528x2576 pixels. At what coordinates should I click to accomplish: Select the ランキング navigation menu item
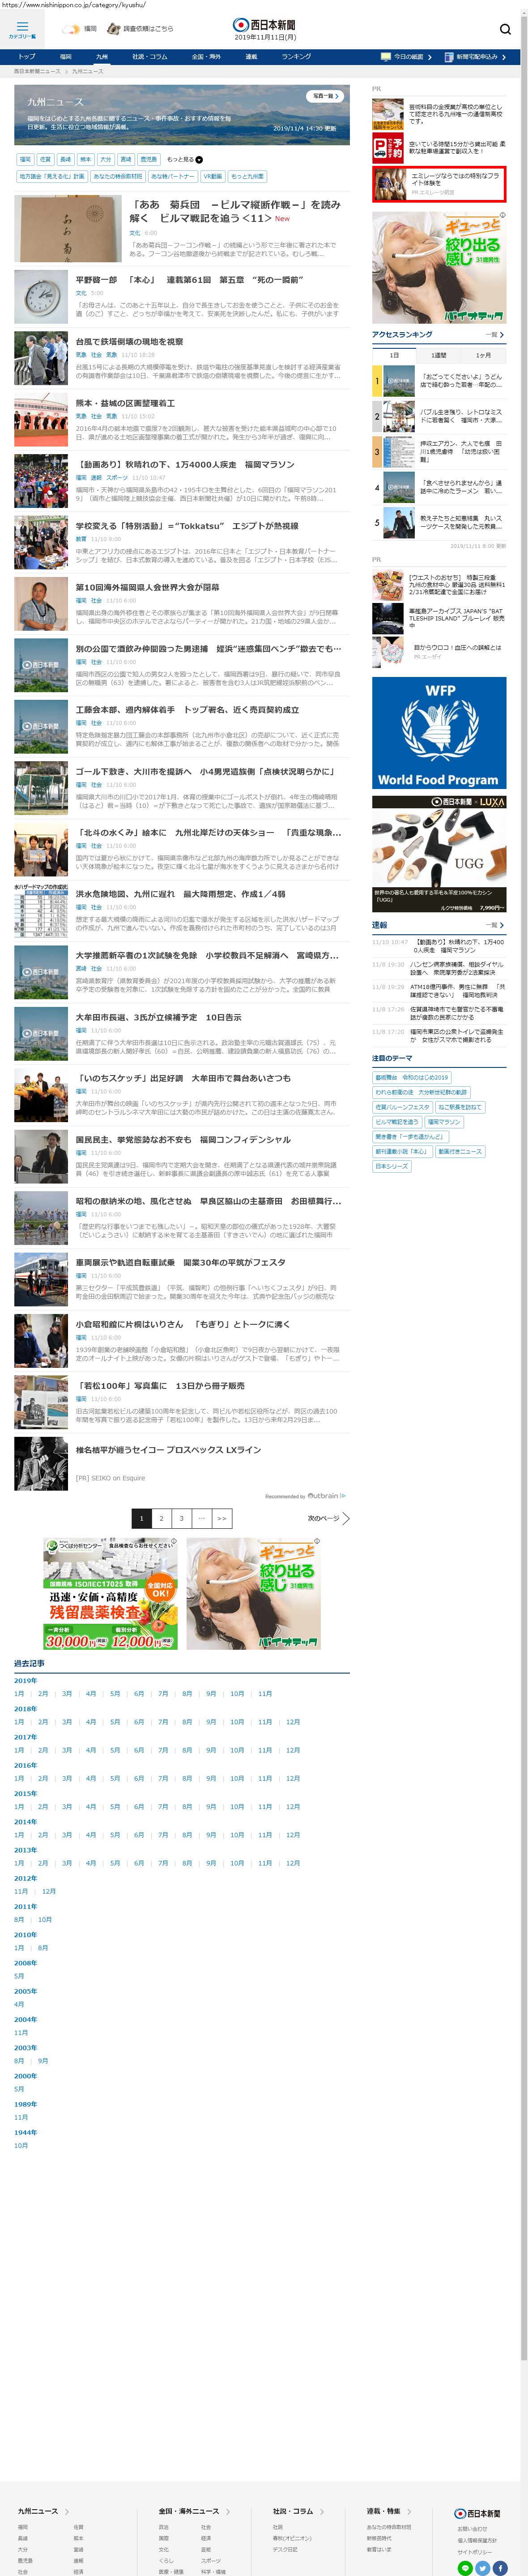click(x=296, y=57)
